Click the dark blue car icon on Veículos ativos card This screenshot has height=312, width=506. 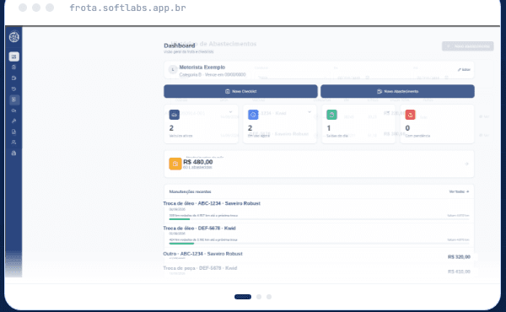[175, 115]
